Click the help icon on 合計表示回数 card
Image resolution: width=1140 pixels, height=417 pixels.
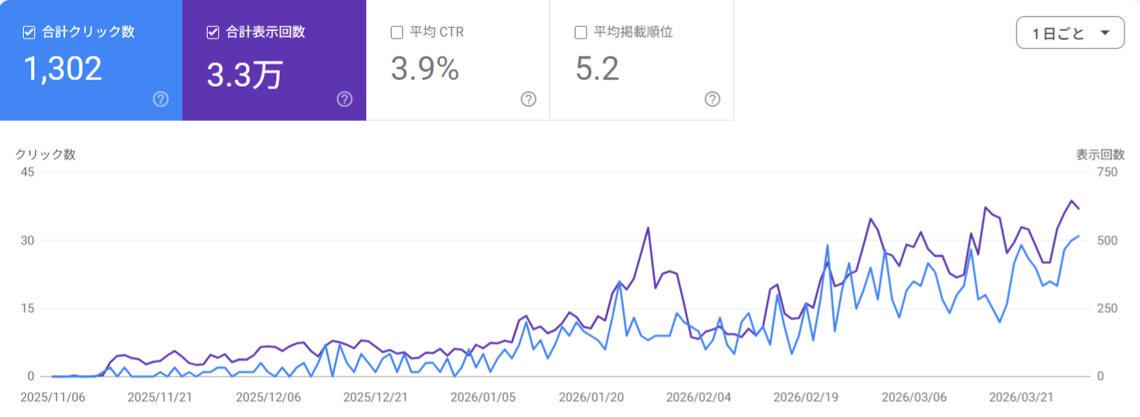point(345,99)
